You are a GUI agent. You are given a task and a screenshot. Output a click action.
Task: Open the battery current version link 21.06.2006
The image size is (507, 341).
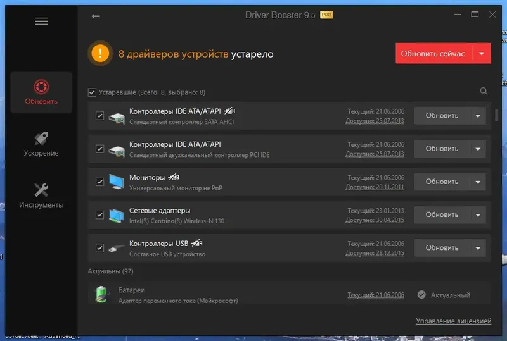click(376, 295)
